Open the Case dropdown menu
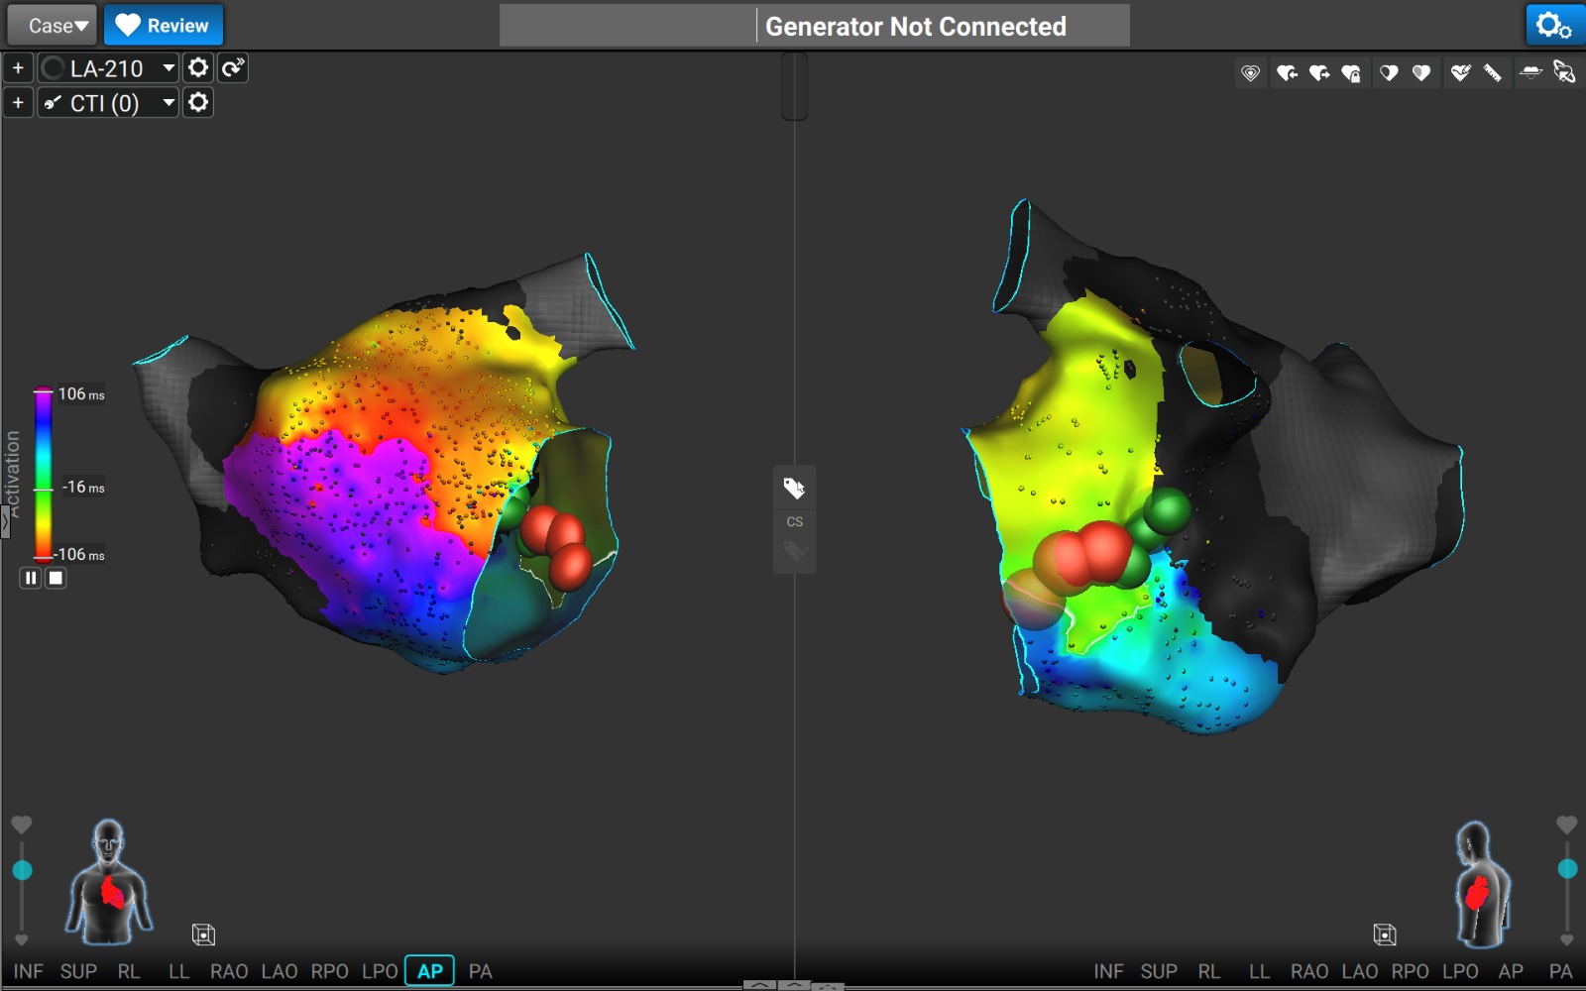Screen dimensions: 1586x991 53,26
